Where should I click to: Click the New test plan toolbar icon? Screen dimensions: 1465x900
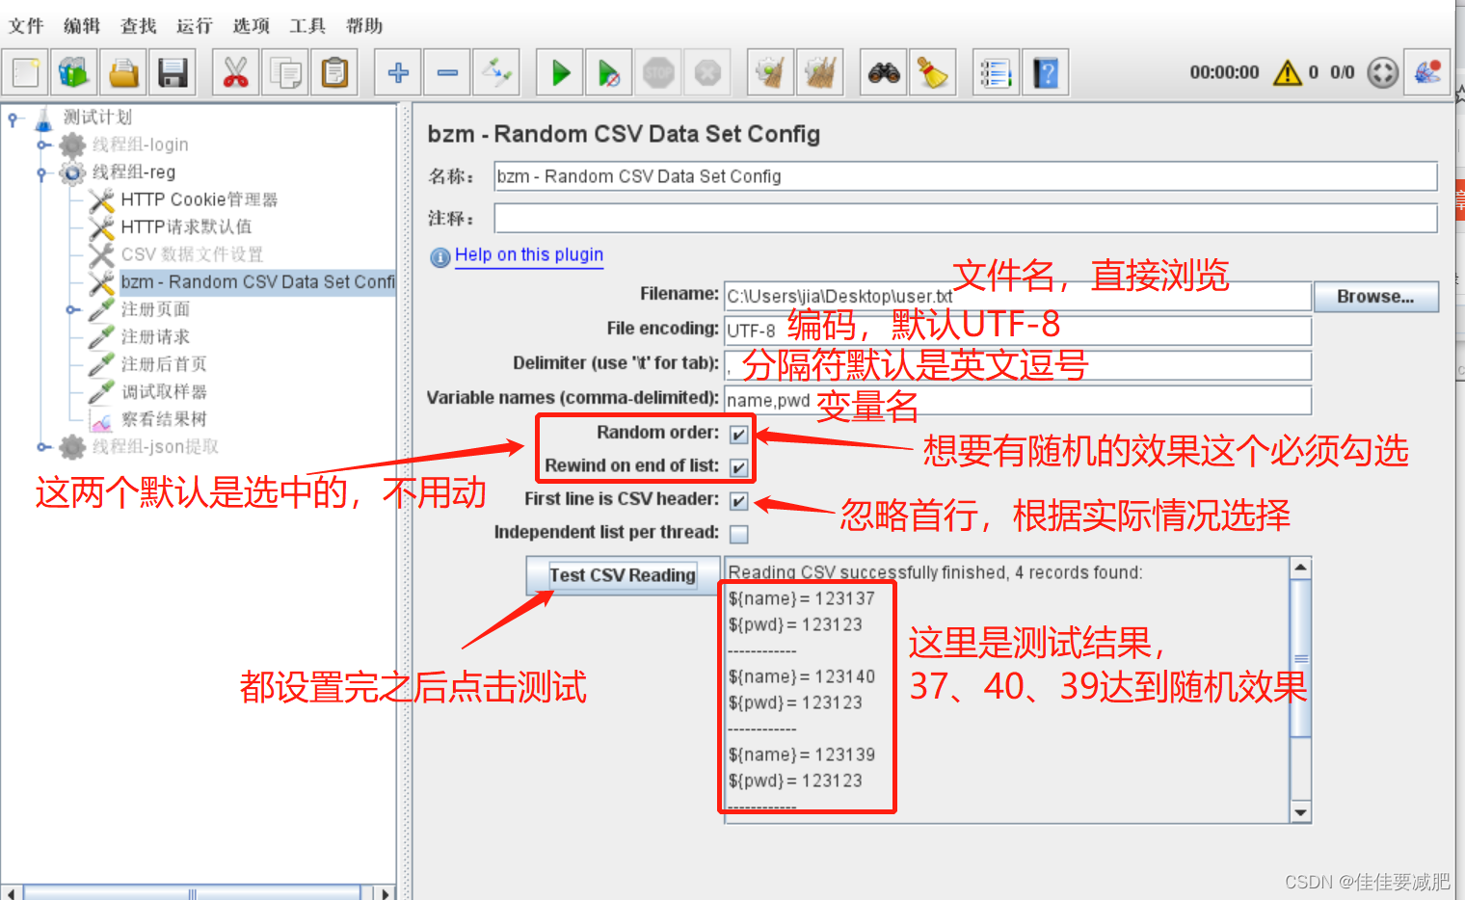25,72
